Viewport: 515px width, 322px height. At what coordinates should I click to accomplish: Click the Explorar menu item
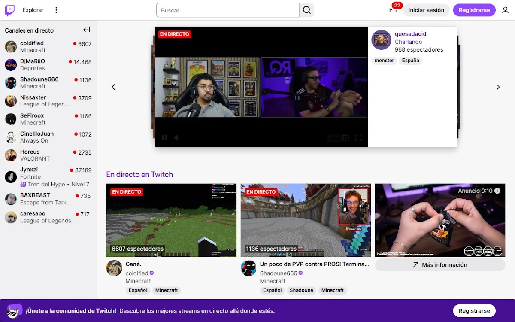pyautogui.click(x=33, y=10)
